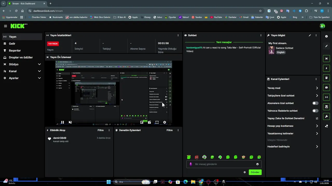The width and height of the screenshot is (332, 186).
Task: Click the camera icon in the right sidebar
Action: point(326,107)
